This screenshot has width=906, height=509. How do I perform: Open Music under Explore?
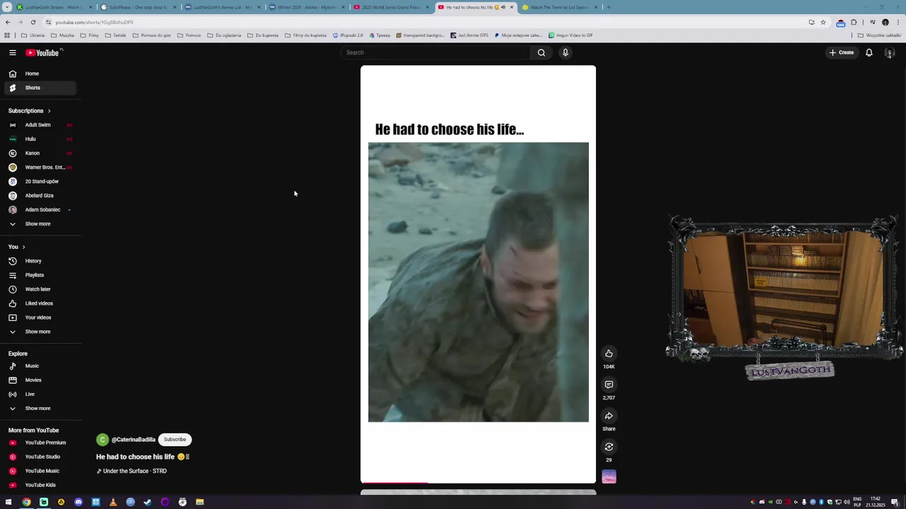[40, 365]
